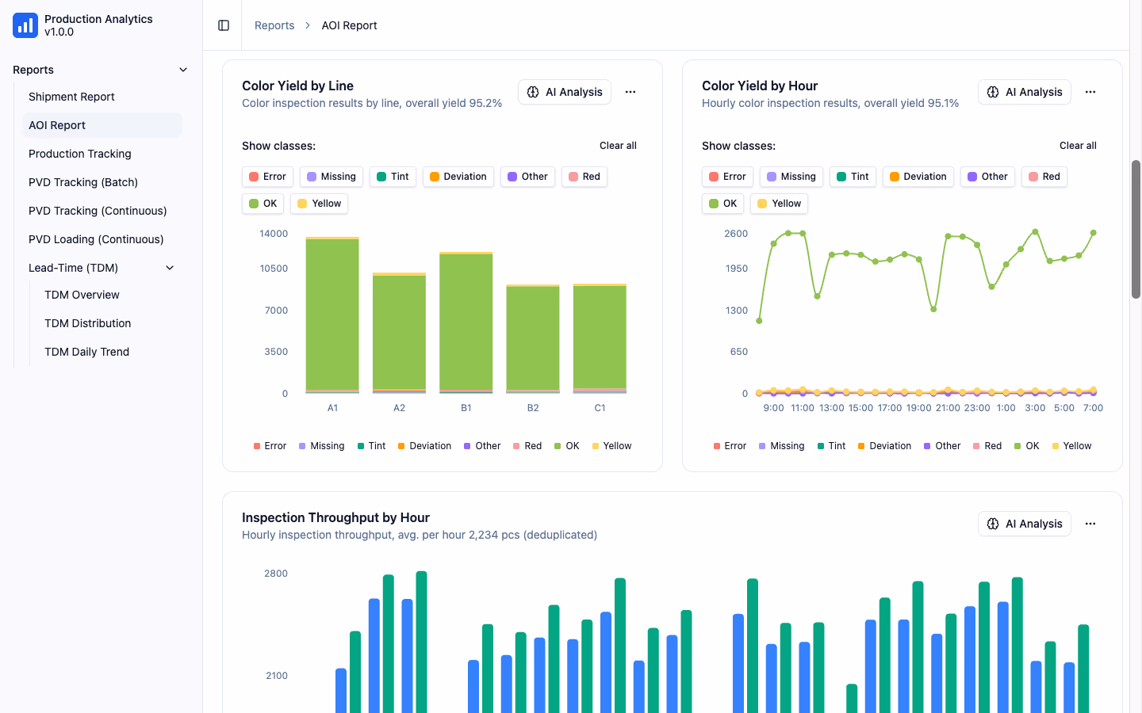Image resolution: width=1142 pixels, height=713 pixels.
Task: Toggle OK class in Color Yield by Hour
Action: (x=722, y=204)
